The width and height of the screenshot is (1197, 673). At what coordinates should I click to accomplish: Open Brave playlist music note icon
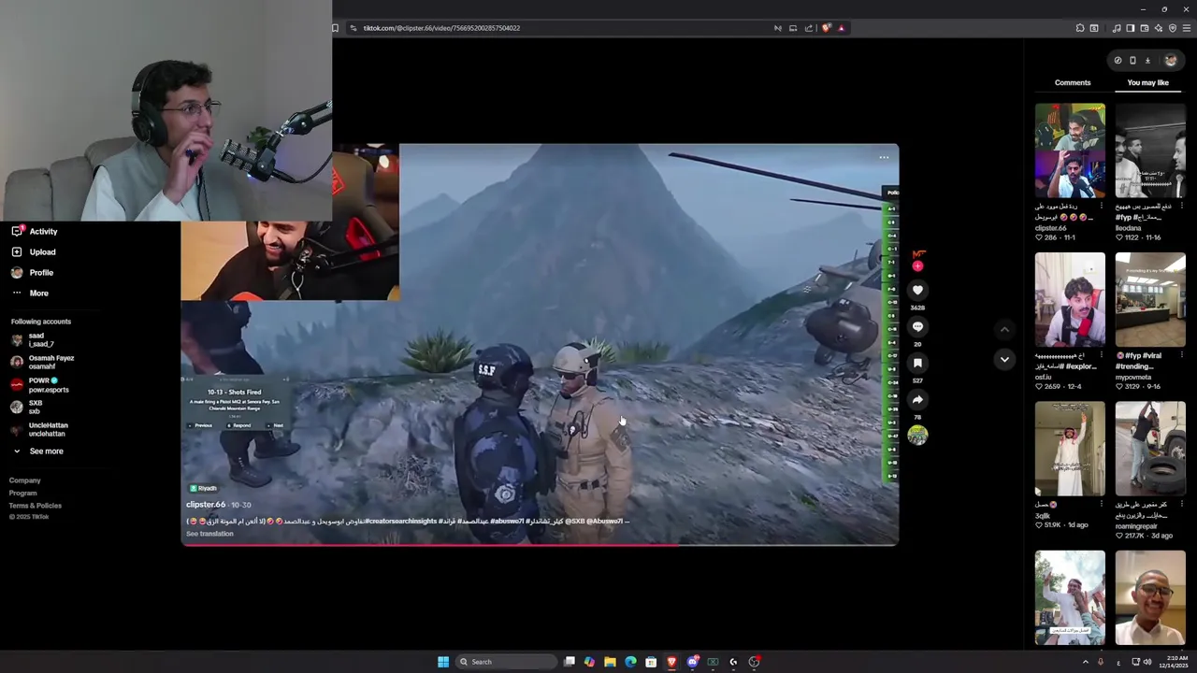1117,28
